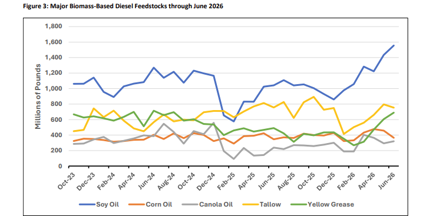Click the Canola Oil legend entry
This screenshot has width=426, height=216.
[x=207, y=204]
